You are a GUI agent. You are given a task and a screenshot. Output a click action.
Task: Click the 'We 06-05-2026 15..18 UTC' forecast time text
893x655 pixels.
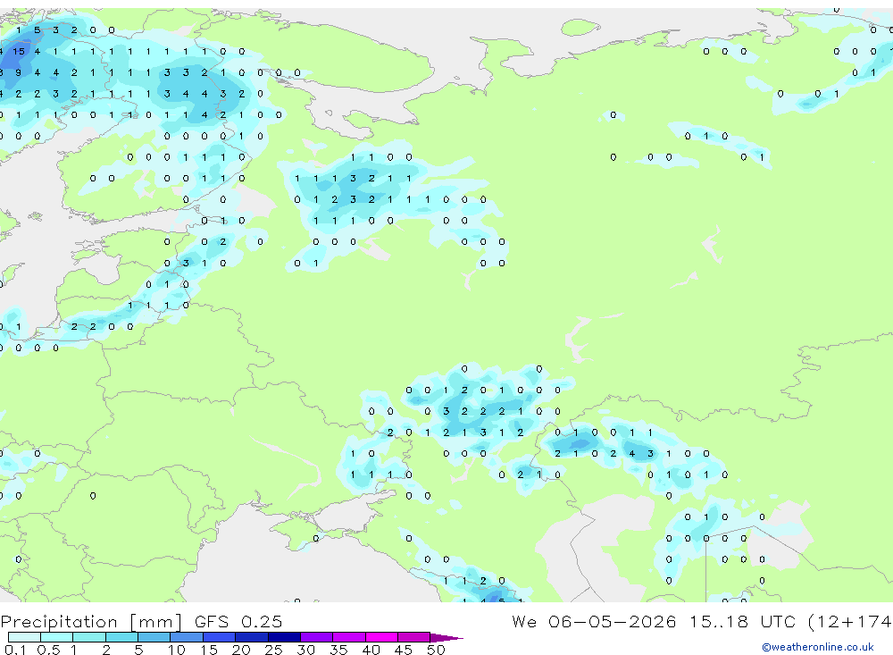(x=654, y=621)
